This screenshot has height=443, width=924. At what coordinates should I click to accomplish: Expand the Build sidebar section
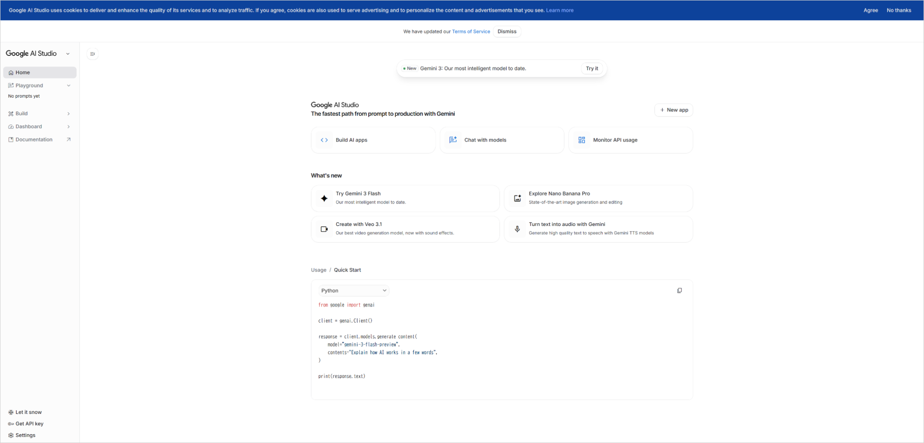(x=21, y=113)
